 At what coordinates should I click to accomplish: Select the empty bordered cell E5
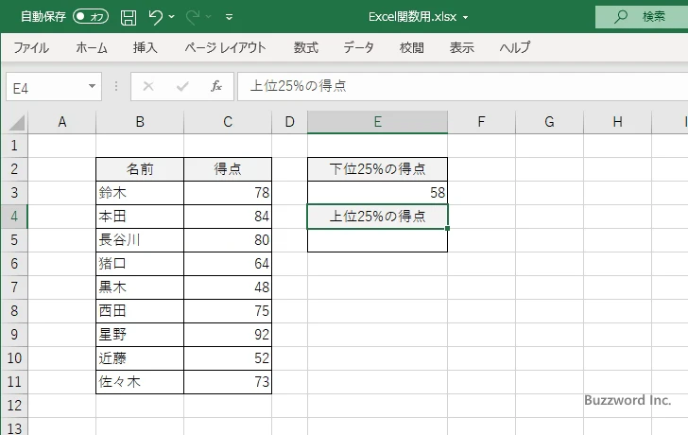(377, 240)
